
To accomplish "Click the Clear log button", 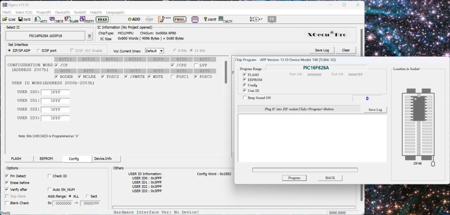I will coord(346,50).
